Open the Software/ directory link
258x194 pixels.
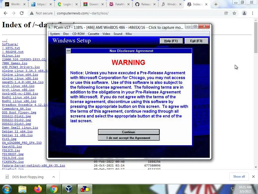click(10, 44)
